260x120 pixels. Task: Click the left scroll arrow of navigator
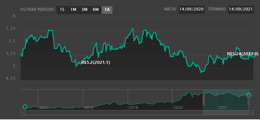tap(22, 113)
